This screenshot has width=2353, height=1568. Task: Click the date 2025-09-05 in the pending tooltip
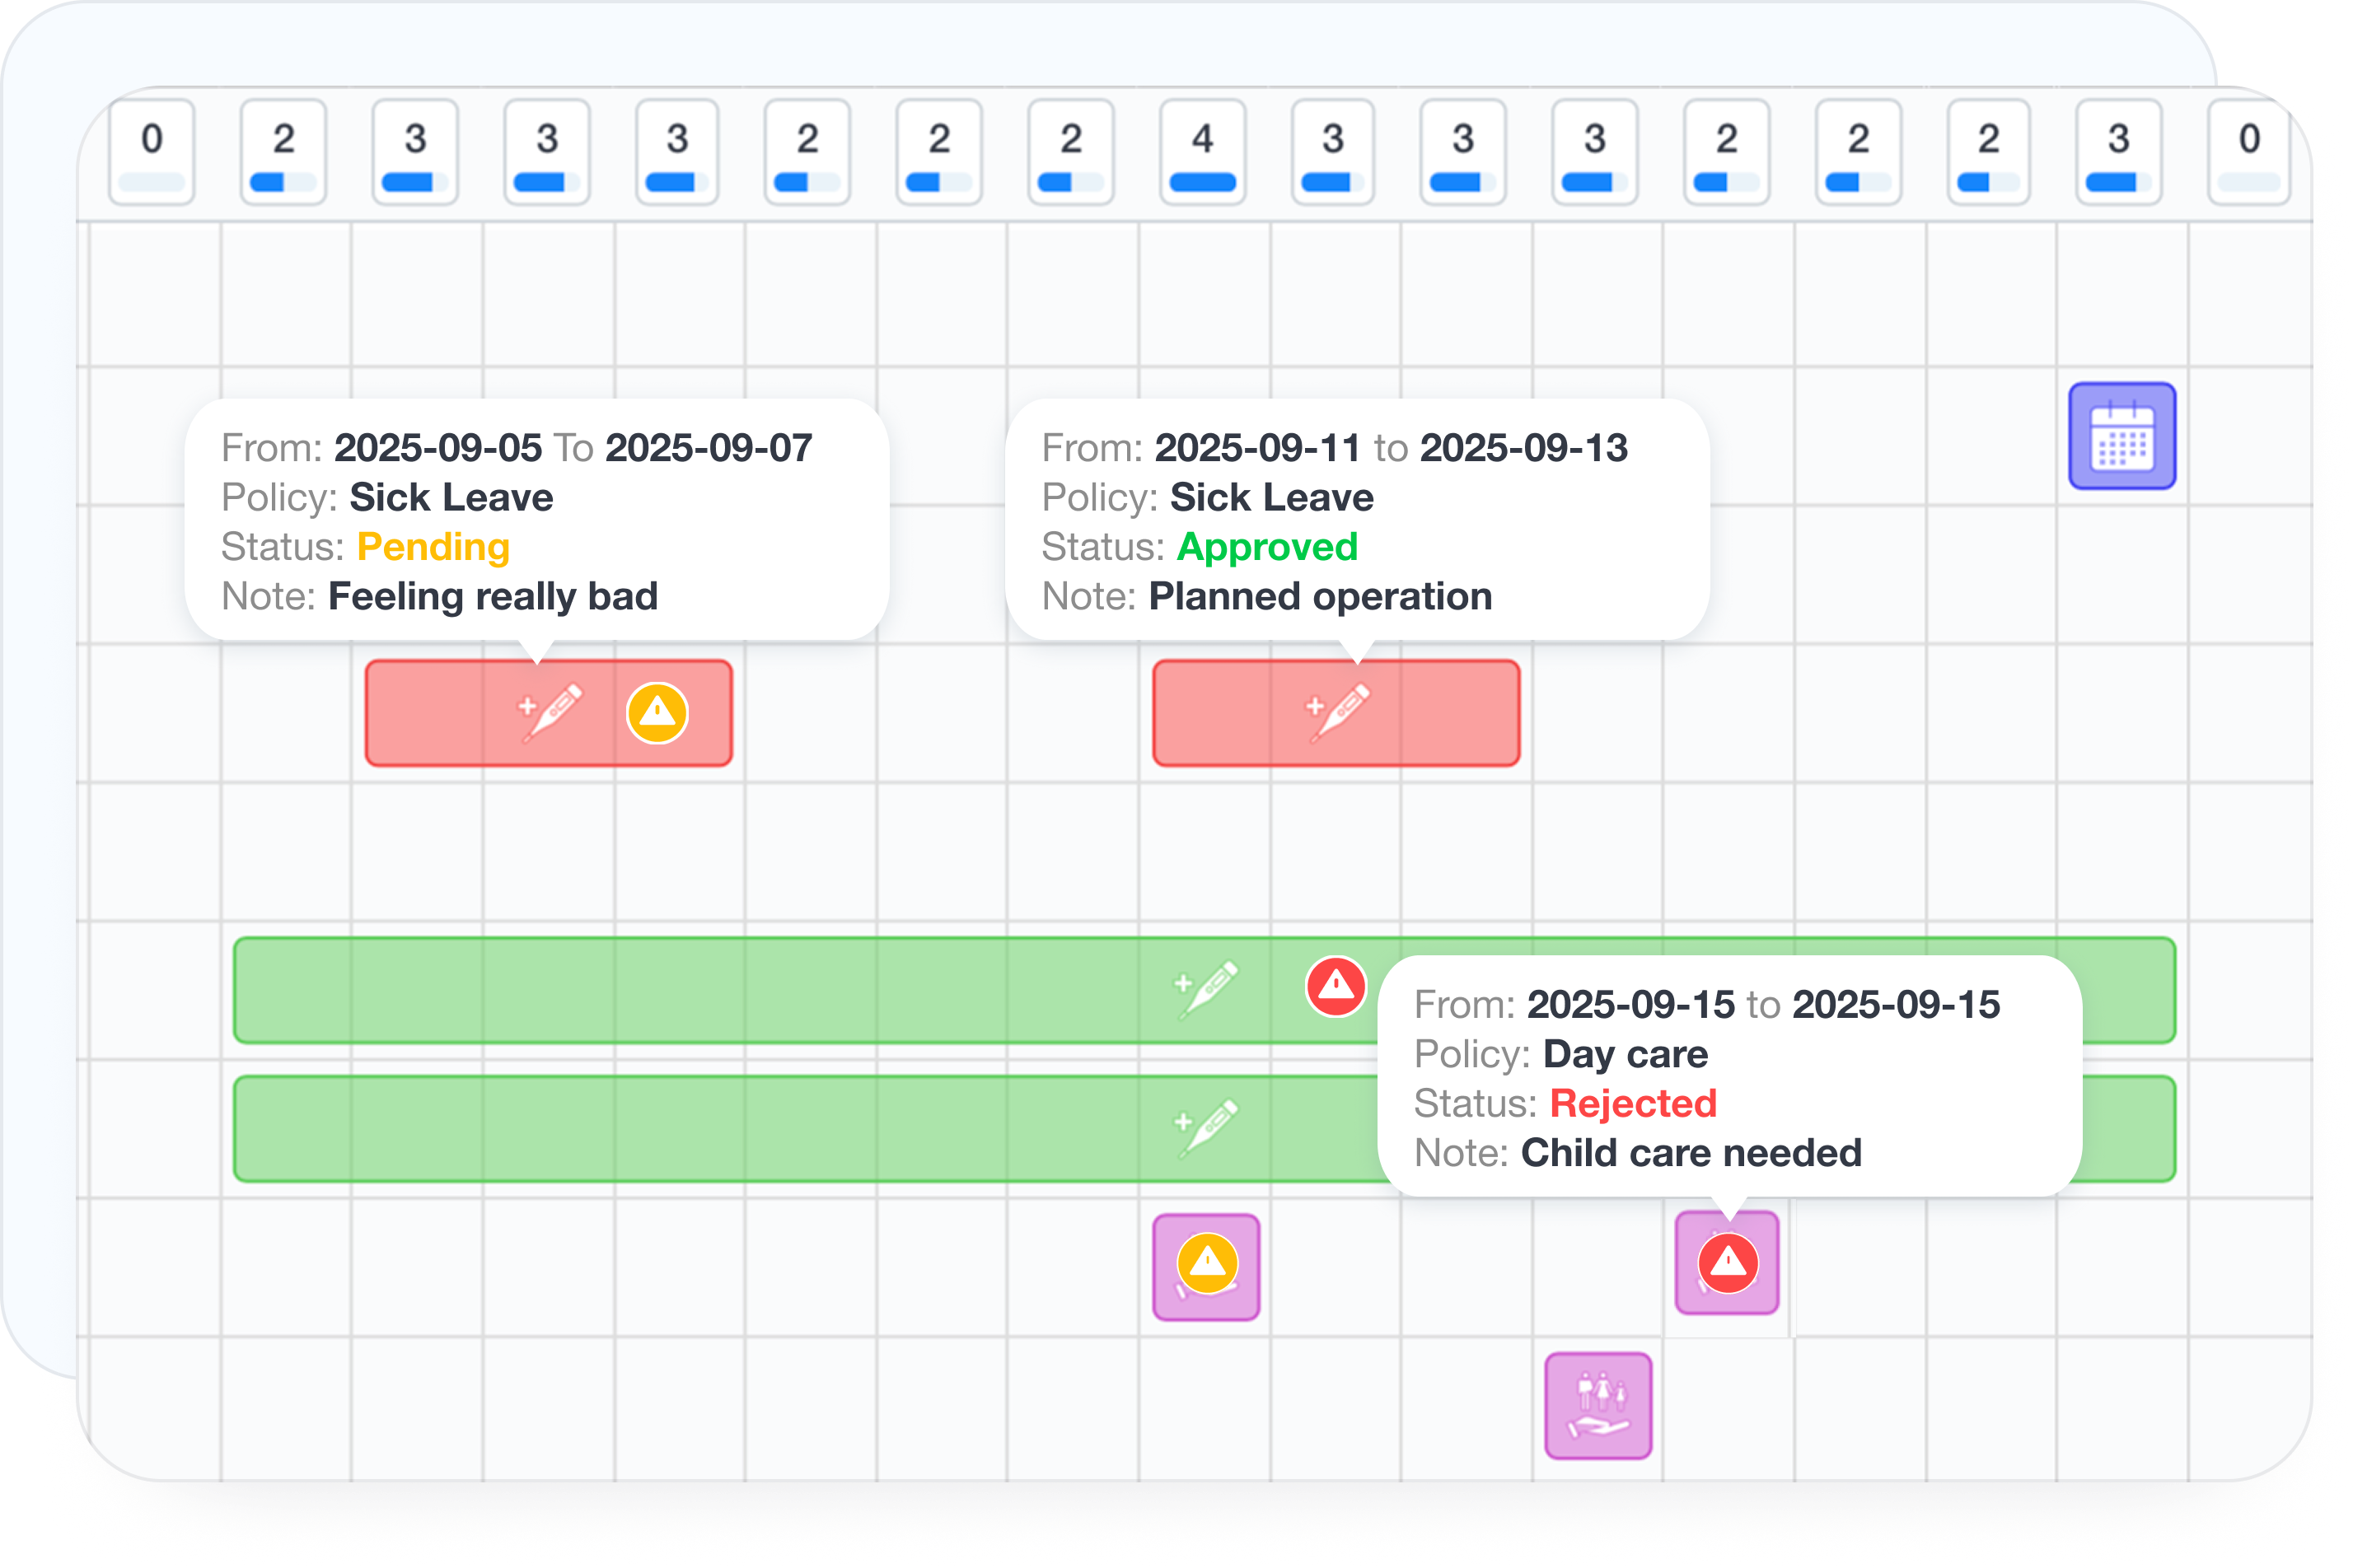(x=437, y=448)
